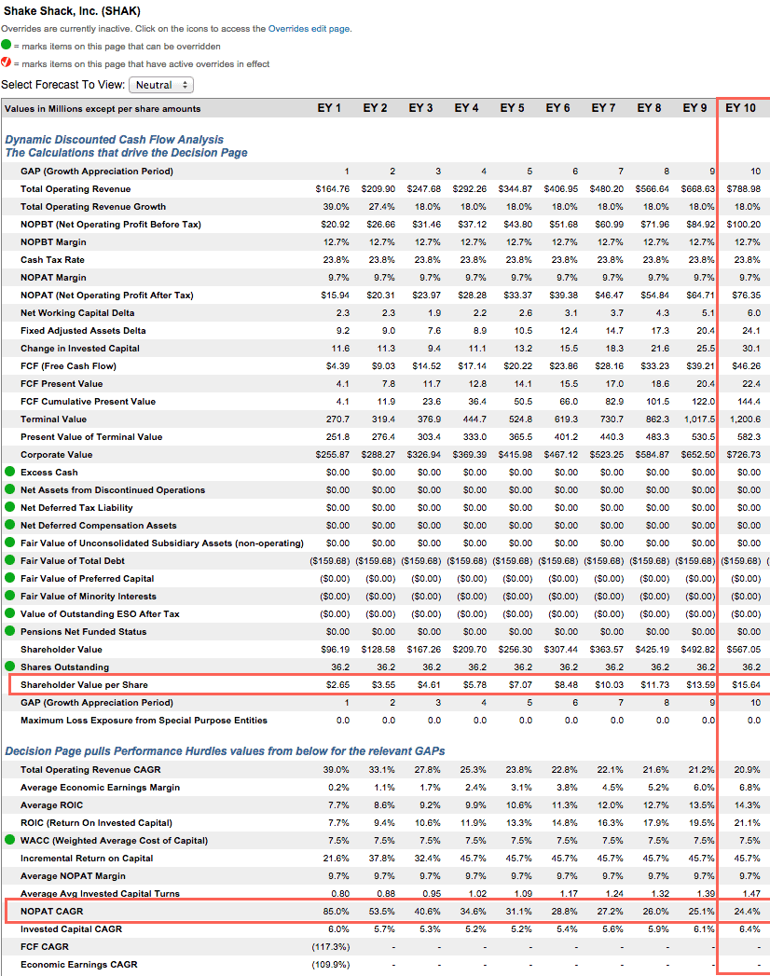Viewport: 770px width, 976px height.
Task: Click the Shake Shack, Inc. (SHAK) title
Action: [72, 11]
